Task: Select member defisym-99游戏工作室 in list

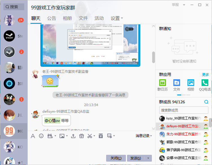Action: pyautogui.click(x=182, y=126)
